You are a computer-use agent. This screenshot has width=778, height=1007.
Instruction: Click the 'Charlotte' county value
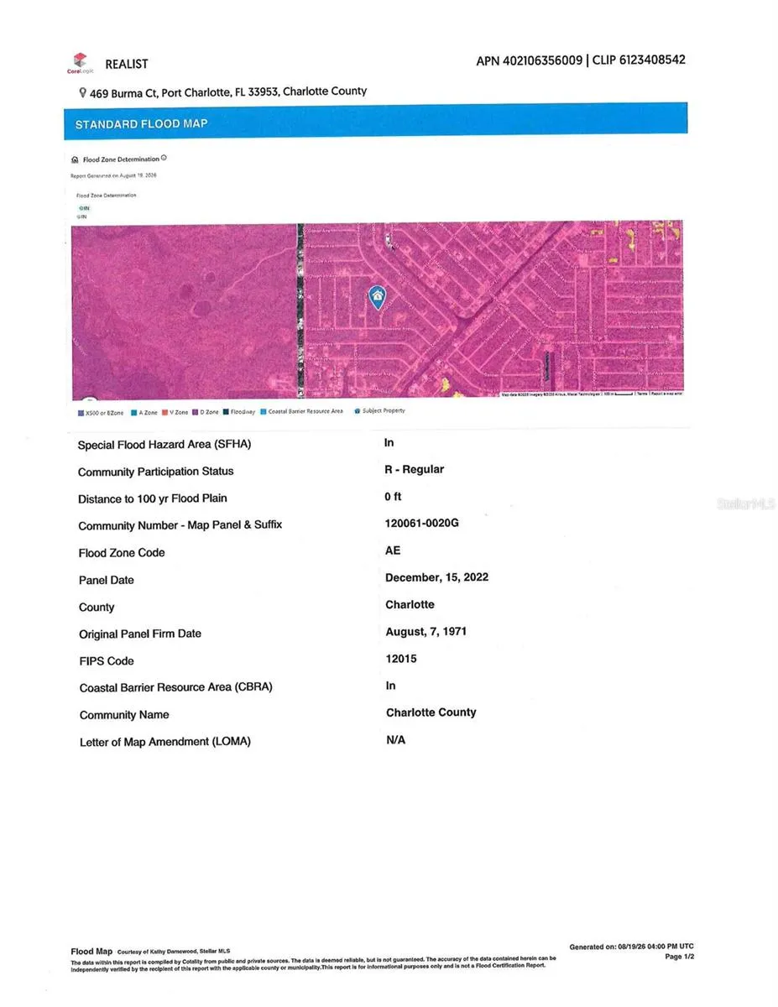pyautogui.click(x=410, y=604)
